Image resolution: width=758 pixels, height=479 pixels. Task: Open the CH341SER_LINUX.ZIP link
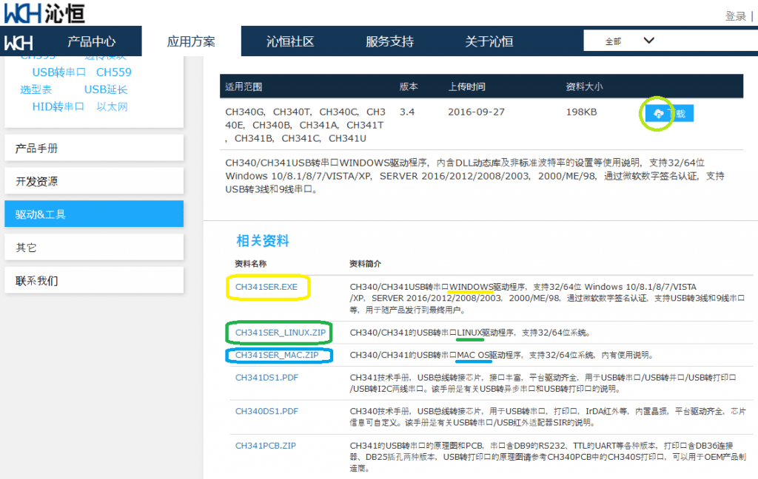pos(280,333)
